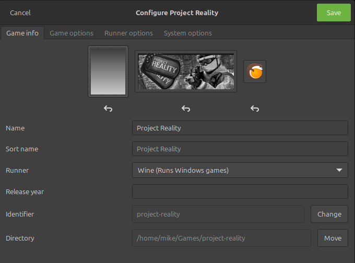Screen dimensions: 355x263
Task: Open the System options tab
Action: (187, 33)
